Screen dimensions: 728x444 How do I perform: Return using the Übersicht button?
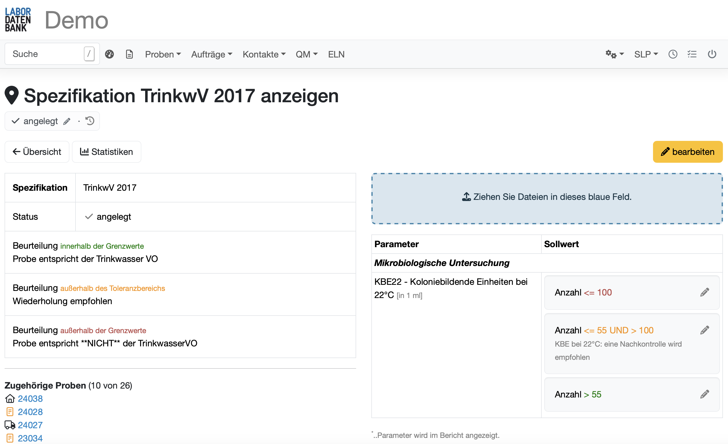point(37,152)
